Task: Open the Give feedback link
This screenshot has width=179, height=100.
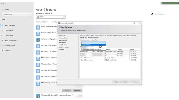Action: [159, 14]
